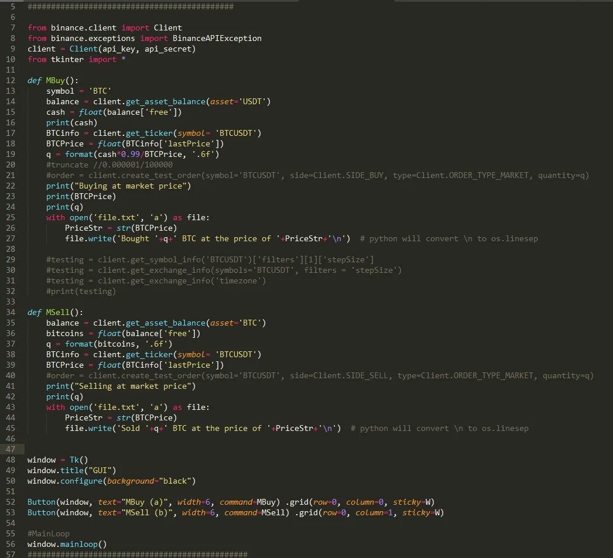Place cursor on 'def MSell():' definition

point(55,313)
